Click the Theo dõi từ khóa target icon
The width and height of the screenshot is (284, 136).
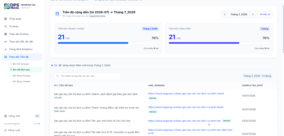6,34
